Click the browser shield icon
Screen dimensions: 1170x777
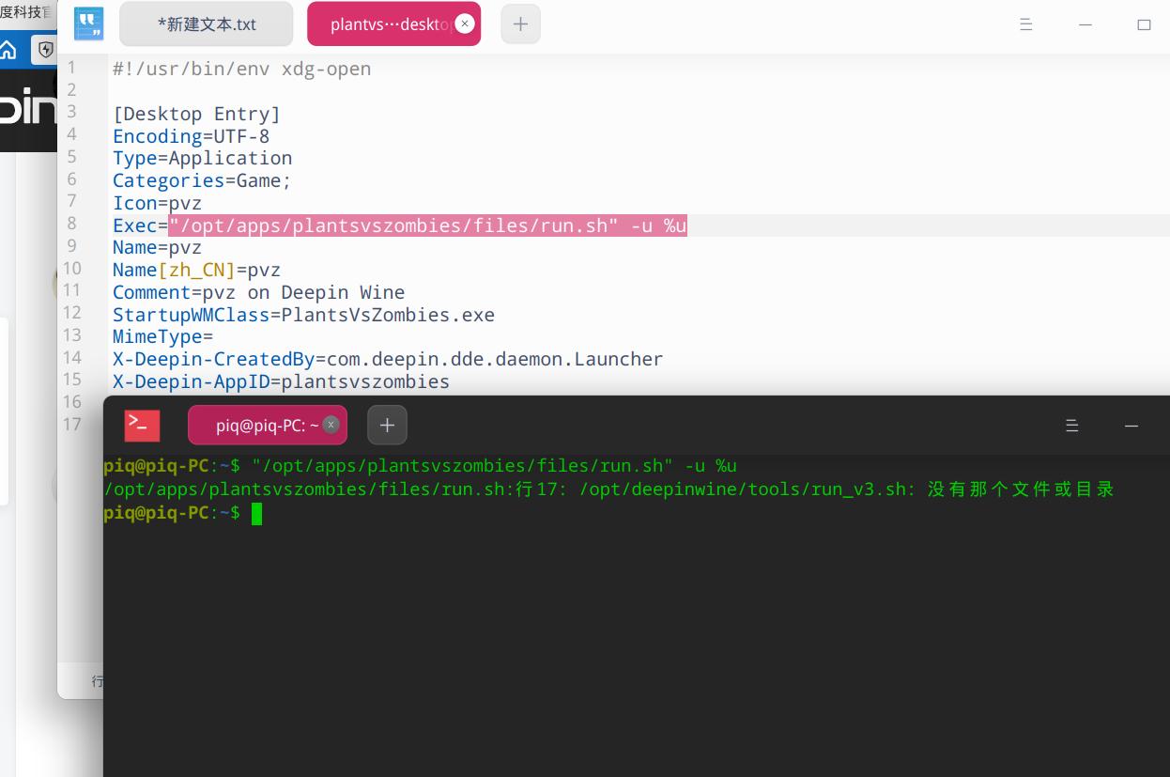[x=45, y=50]
